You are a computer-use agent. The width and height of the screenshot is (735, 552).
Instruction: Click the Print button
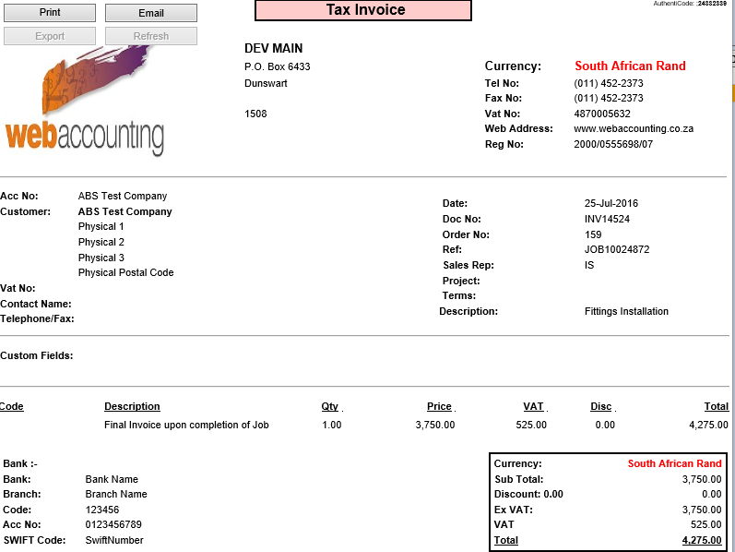(x=50, y=13)
